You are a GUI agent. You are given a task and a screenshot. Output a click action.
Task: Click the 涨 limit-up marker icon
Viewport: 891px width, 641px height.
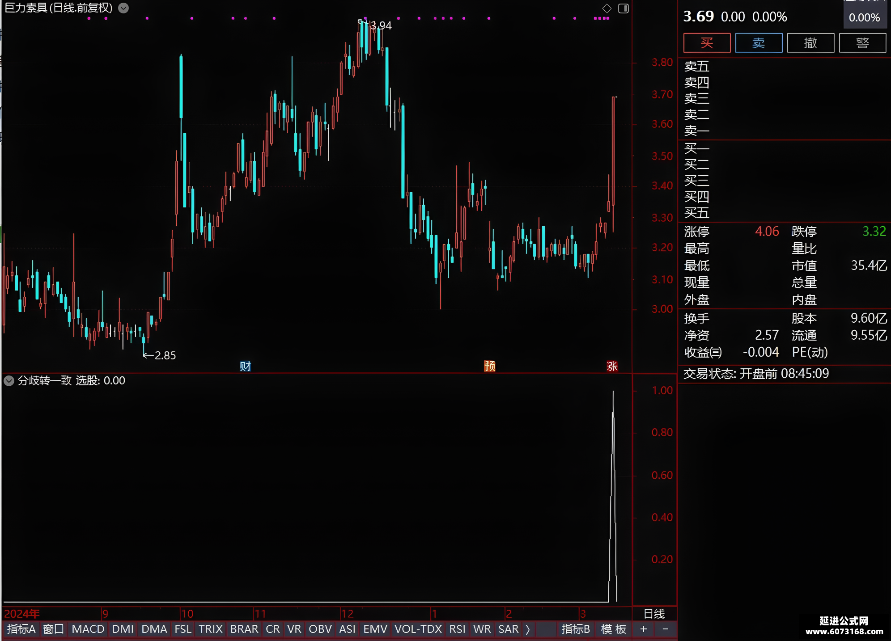pos(612,366)
